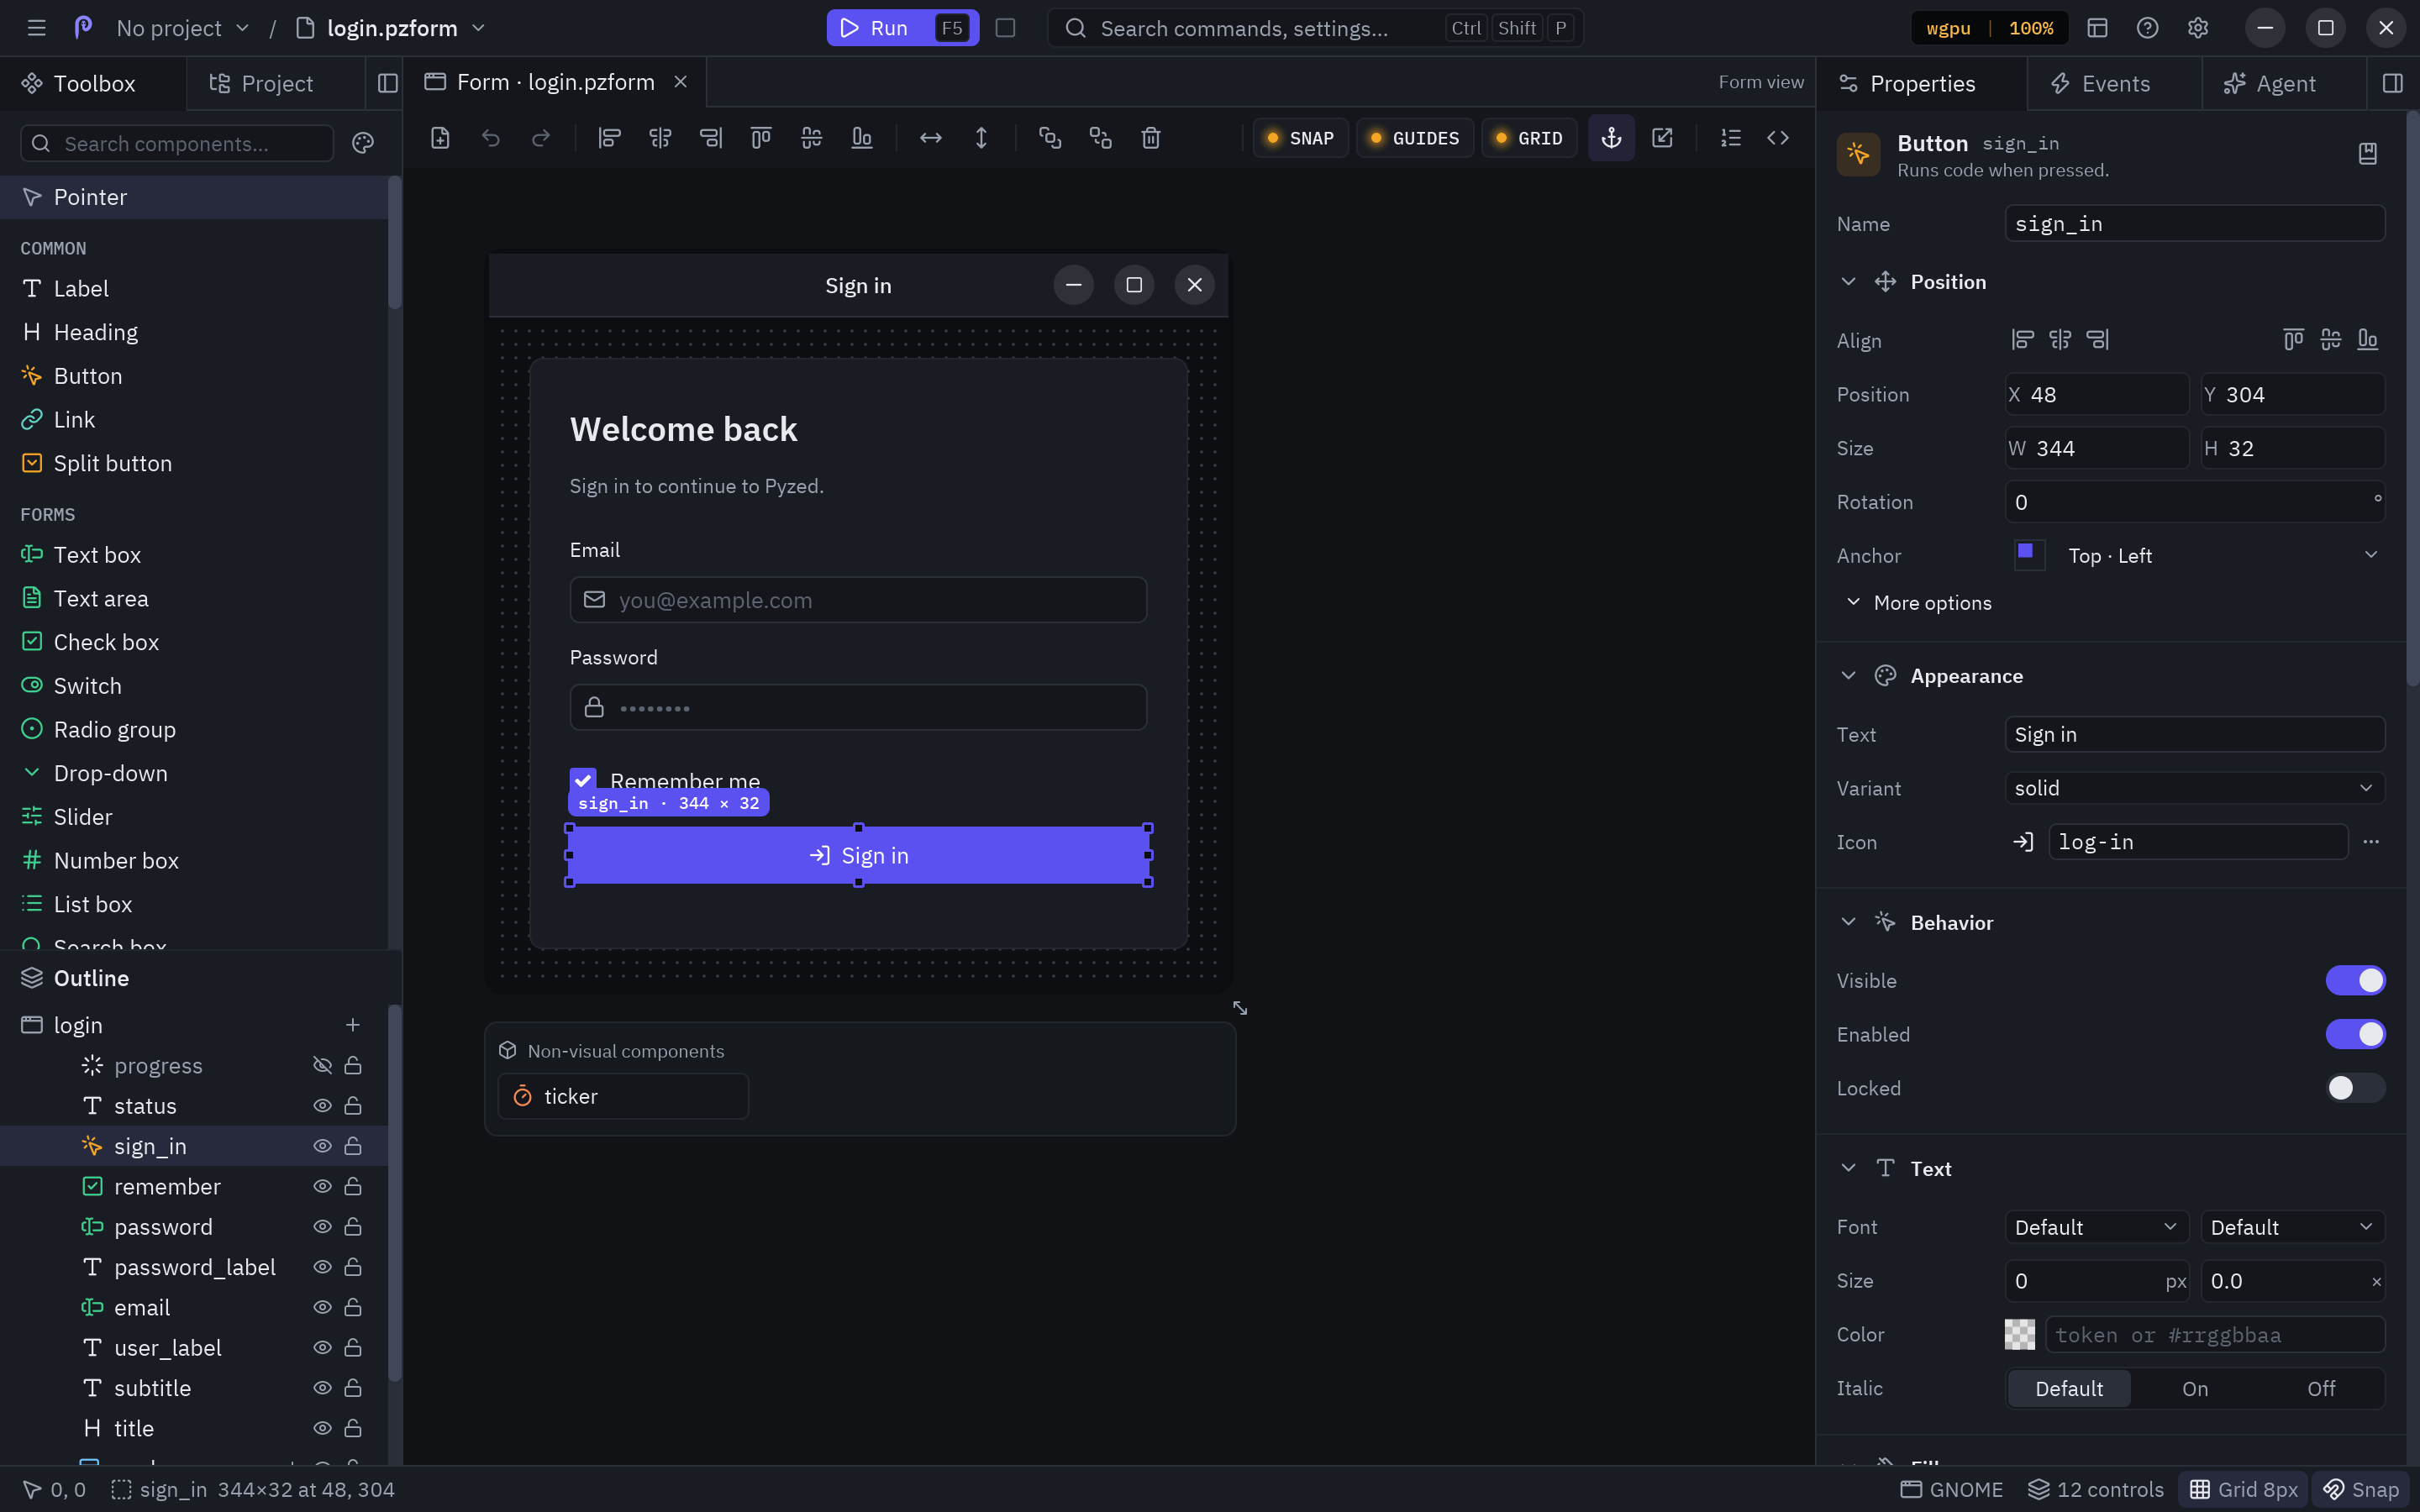The image size is (2420, 1512).
Task: Collapse the left sidebar panel icon
Action: pos(388,83)
